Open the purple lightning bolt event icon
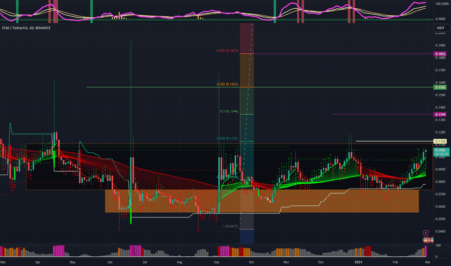This screenshot has width=451, height=266. coord(426,233)
